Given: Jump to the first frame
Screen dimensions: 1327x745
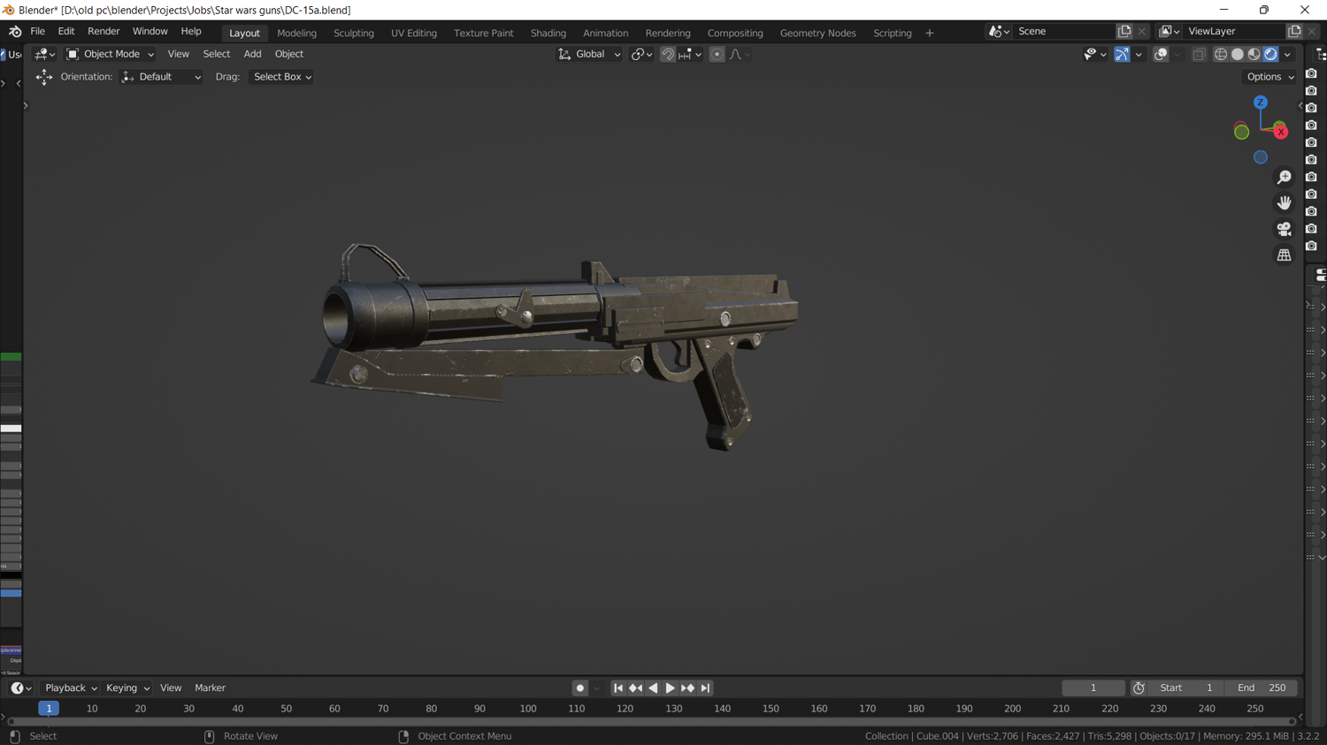Looking at the screenshot, I should tap(618, 688).
